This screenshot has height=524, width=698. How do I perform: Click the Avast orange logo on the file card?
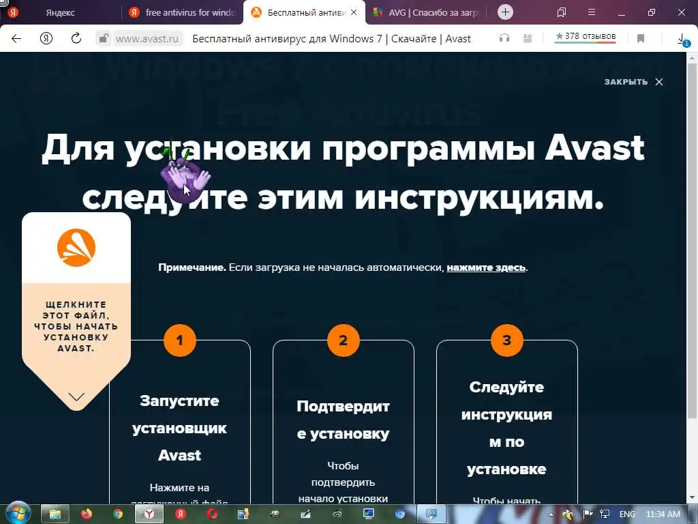click(x=76, y=247)
